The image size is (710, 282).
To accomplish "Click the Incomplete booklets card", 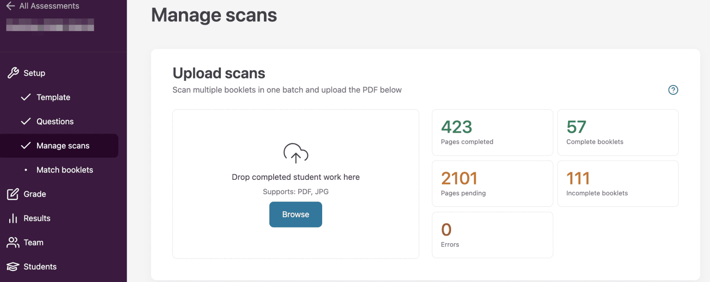I will (618, 184).
